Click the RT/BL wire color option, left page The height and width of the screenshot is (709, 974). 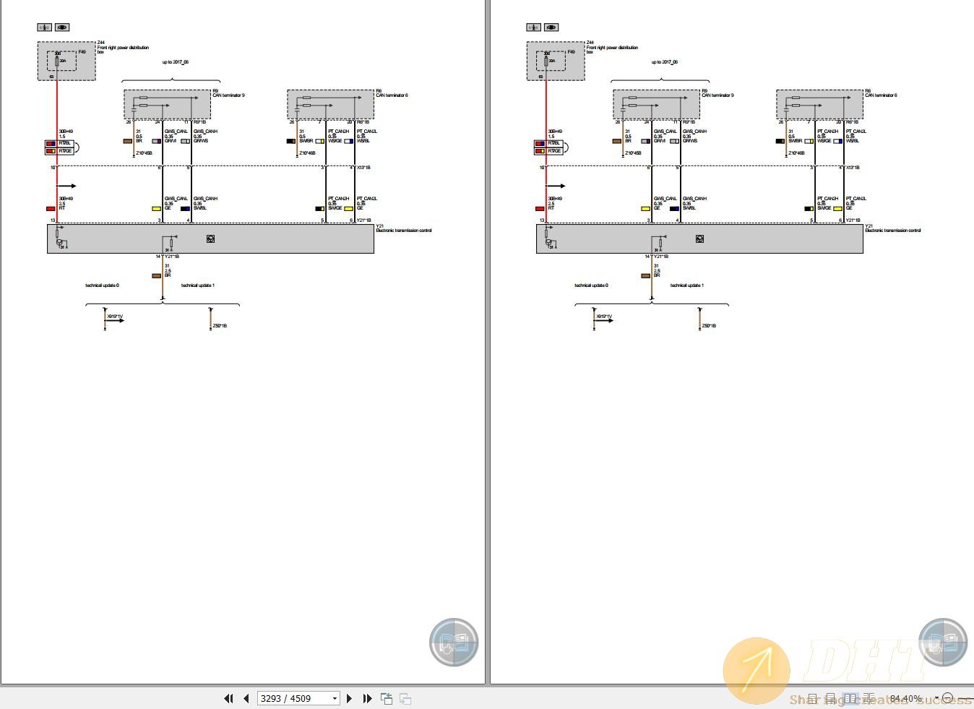(59, 143)
